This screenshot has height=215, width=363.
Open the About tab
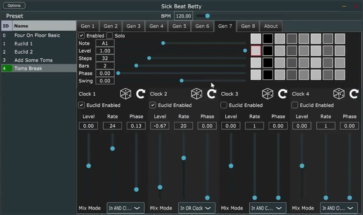(271, 26)
